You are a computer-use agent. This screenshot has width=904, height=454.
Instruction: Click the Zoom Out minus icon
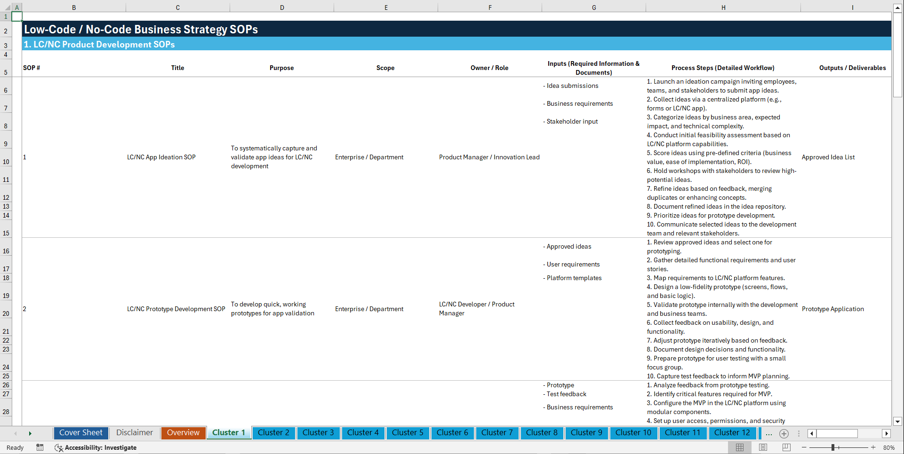804,447
